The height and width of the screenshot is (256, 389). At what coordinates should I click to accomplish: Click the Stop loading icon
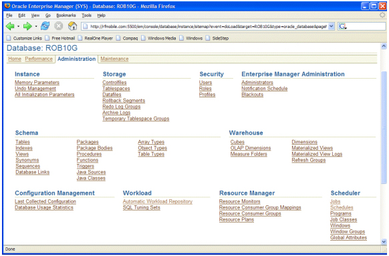59,26
